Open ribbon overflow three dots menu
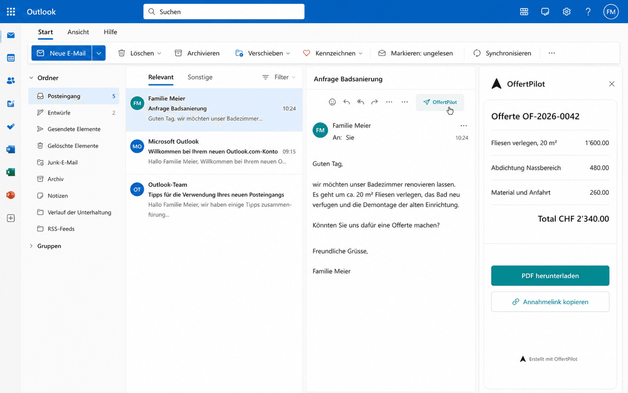 pos(552,53)
